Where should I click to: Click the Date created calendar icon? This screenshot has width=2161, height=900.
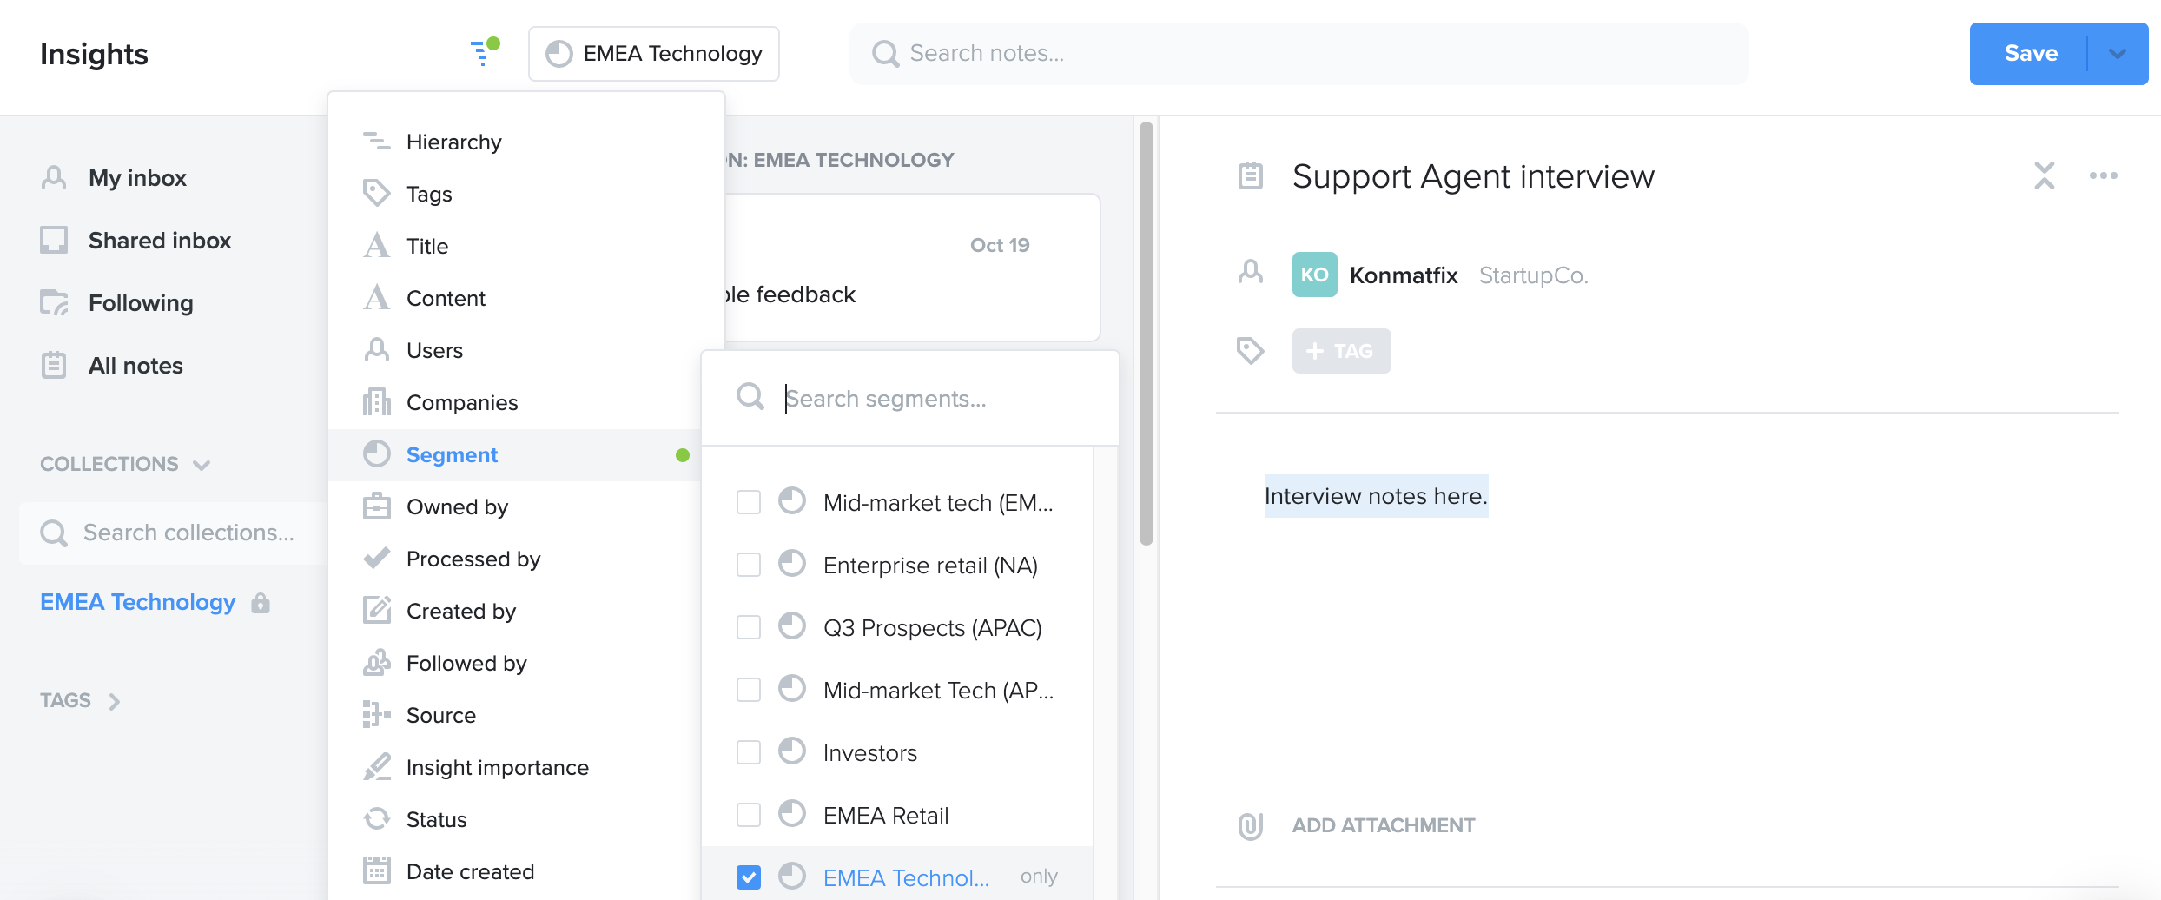tap(377, 870)
